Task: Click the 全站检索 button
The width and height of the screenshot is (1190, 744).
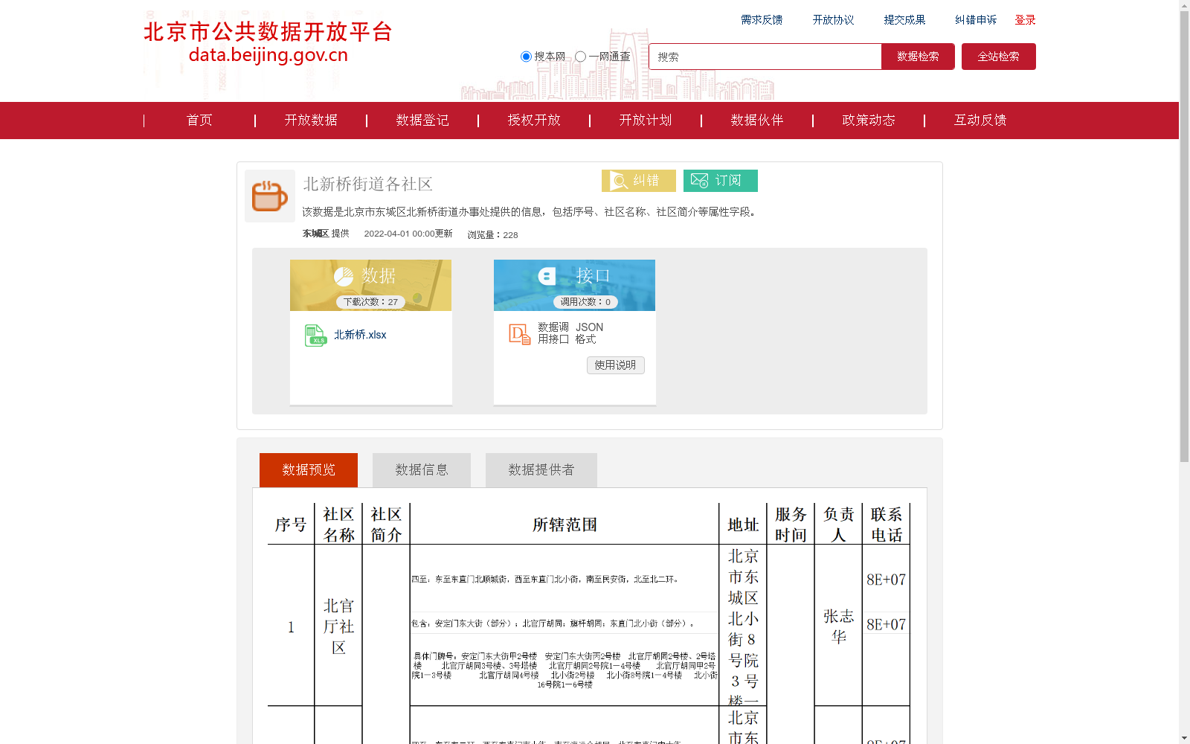Action: 998,57
